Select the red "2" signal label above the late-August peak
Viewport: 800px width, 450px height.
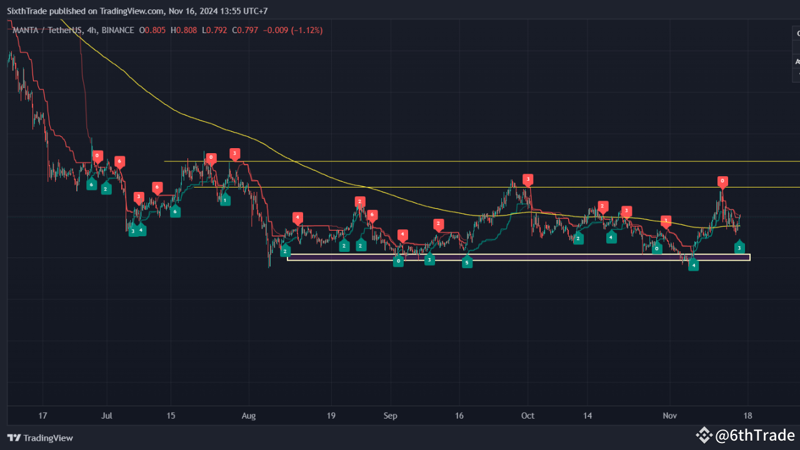(359, 201)
